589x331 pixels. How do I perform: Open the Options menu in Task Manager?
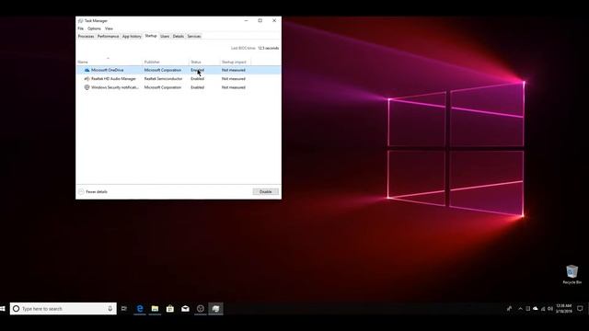[x=94, y=29]
